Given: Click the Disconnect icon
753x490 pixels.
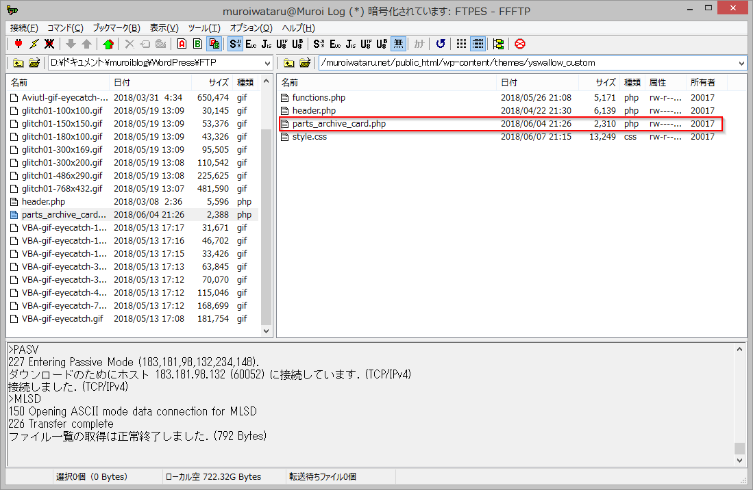Looking at the screenshot, I should tap(49, 44).
